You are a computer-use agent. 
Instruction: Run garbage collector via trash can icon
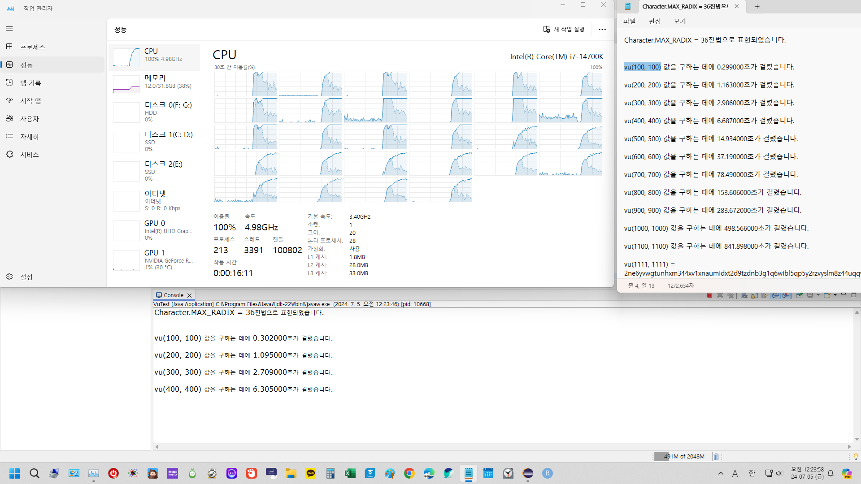(x=716, y=457)
